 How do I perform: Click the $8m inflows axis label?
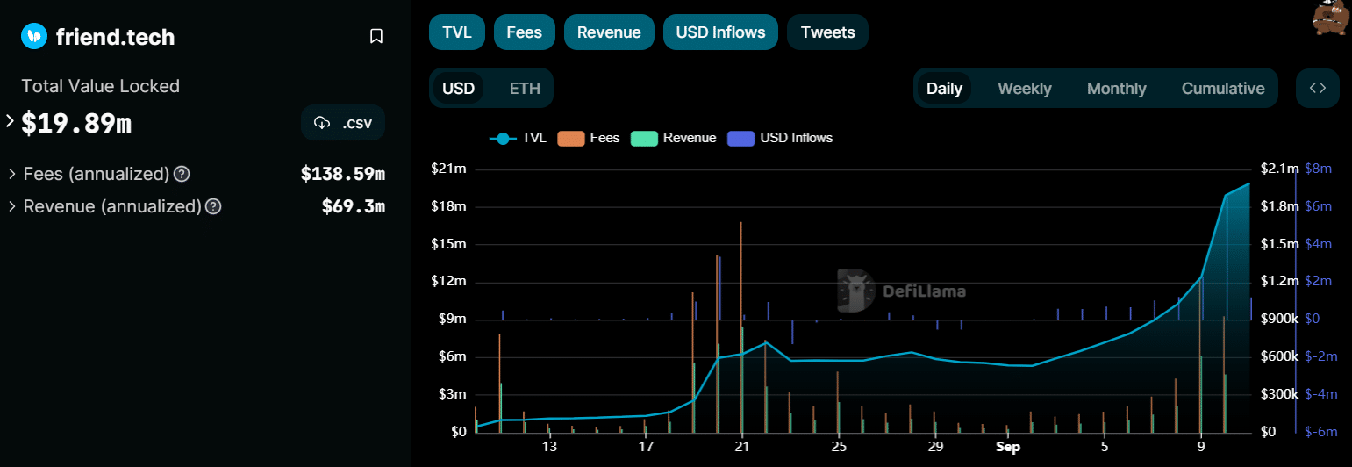click(x=1319, y=169)
